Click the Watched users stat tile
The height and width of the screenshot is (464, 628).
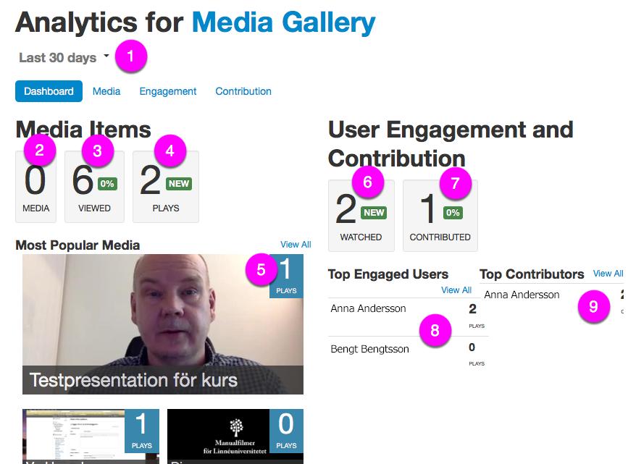click(361, 216)
